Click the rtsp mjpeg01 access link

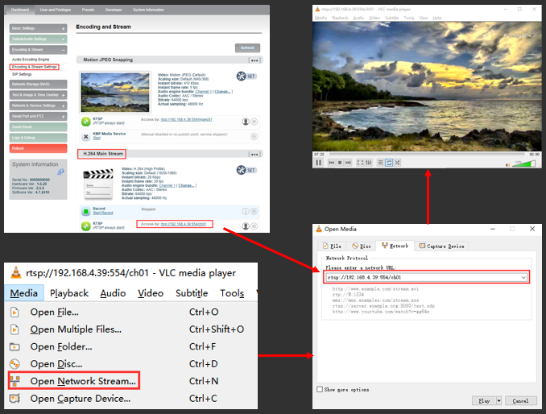(x=186, y=120)
